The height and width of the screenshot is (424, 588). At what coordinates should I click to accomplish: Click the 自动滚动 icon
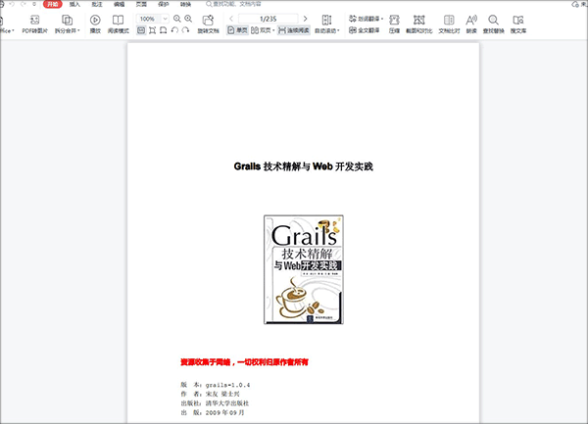point(326,20)
